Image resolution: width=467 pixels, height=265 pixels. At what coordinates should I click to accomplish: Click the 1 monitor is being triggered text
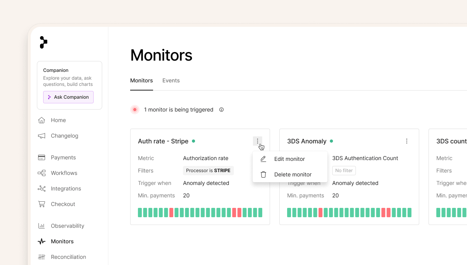179,110
